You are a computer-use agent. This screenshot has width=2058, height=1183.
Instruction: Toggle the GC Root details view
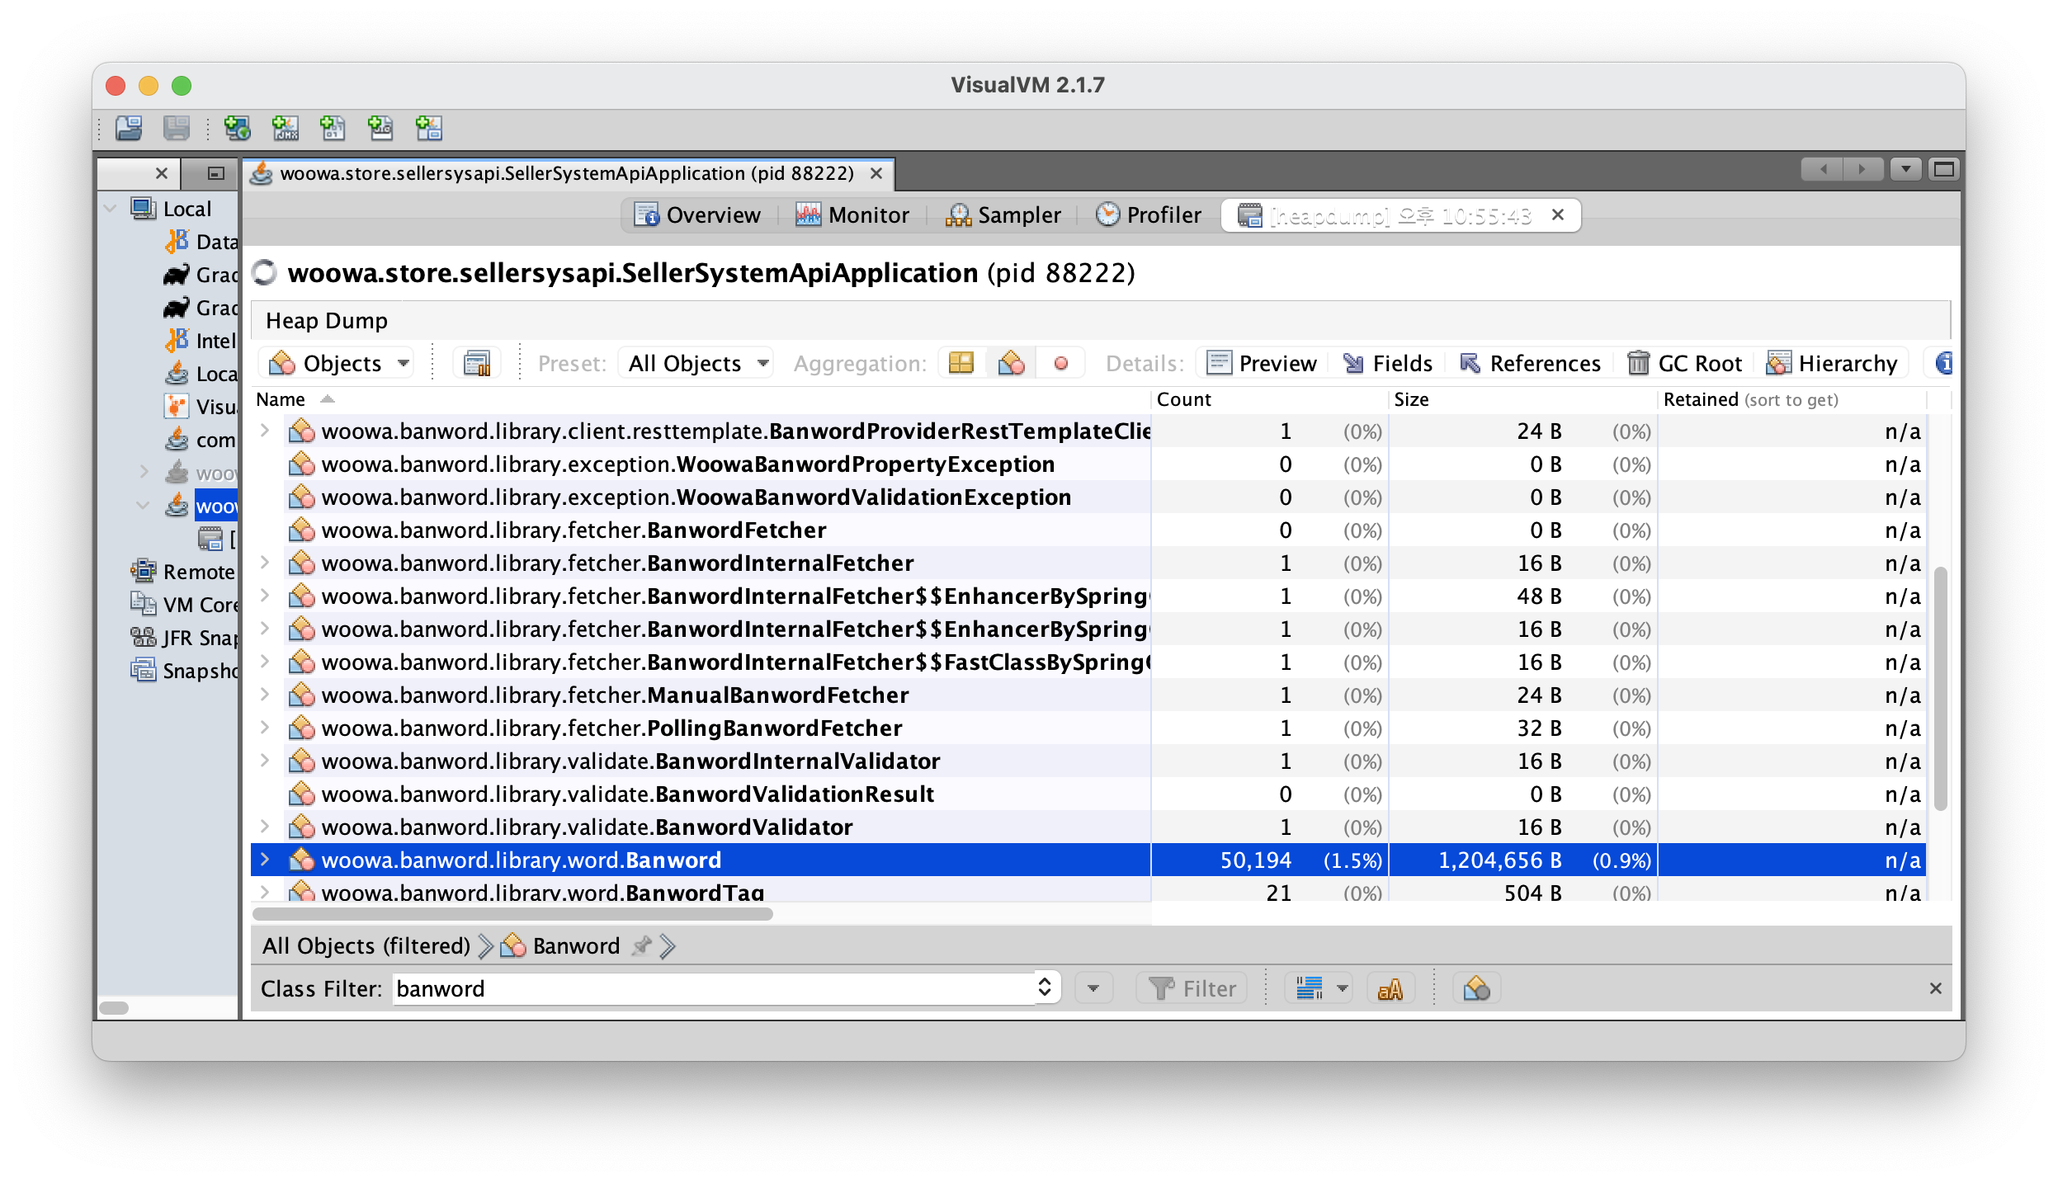(x=1684, y=363)
